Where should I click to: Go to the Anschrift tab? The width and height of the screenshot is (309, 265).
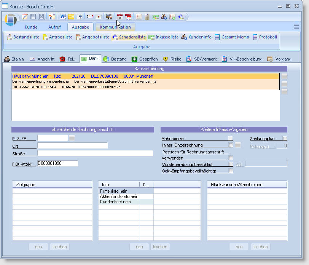pos(42,59)
